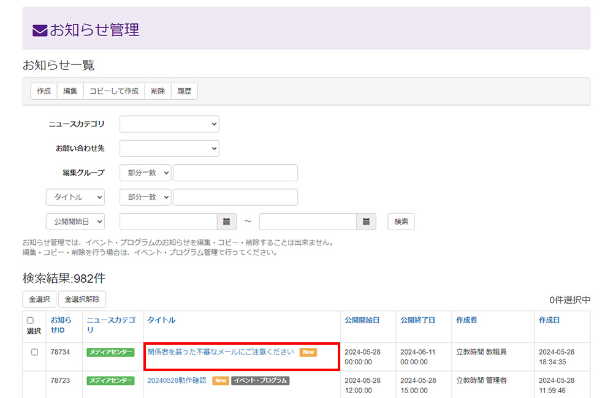The height and width of the screenshot is (398, 613).
Task: Open the 20240528動作確認 notice link
Action: coord(177,380)
